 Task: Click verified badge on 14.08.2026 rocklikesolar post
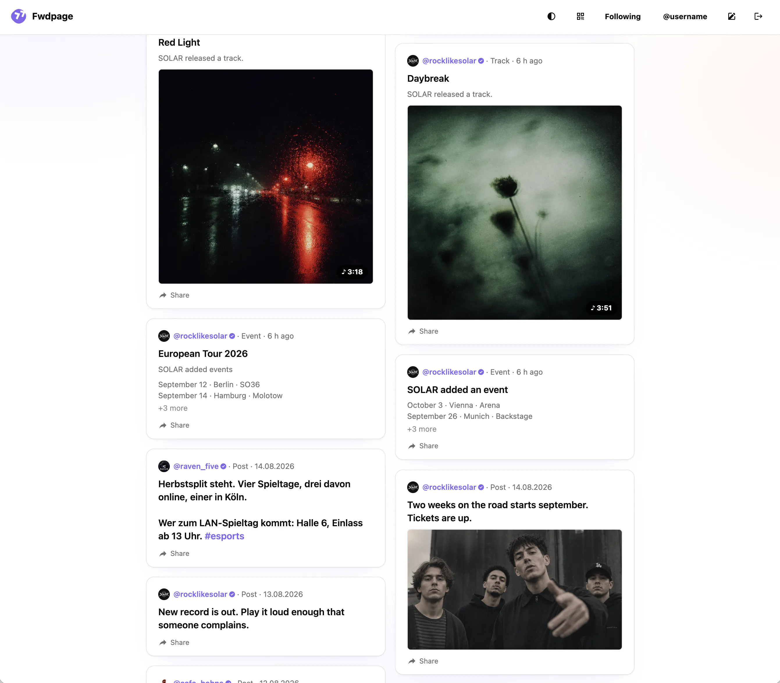coord(481,487)
